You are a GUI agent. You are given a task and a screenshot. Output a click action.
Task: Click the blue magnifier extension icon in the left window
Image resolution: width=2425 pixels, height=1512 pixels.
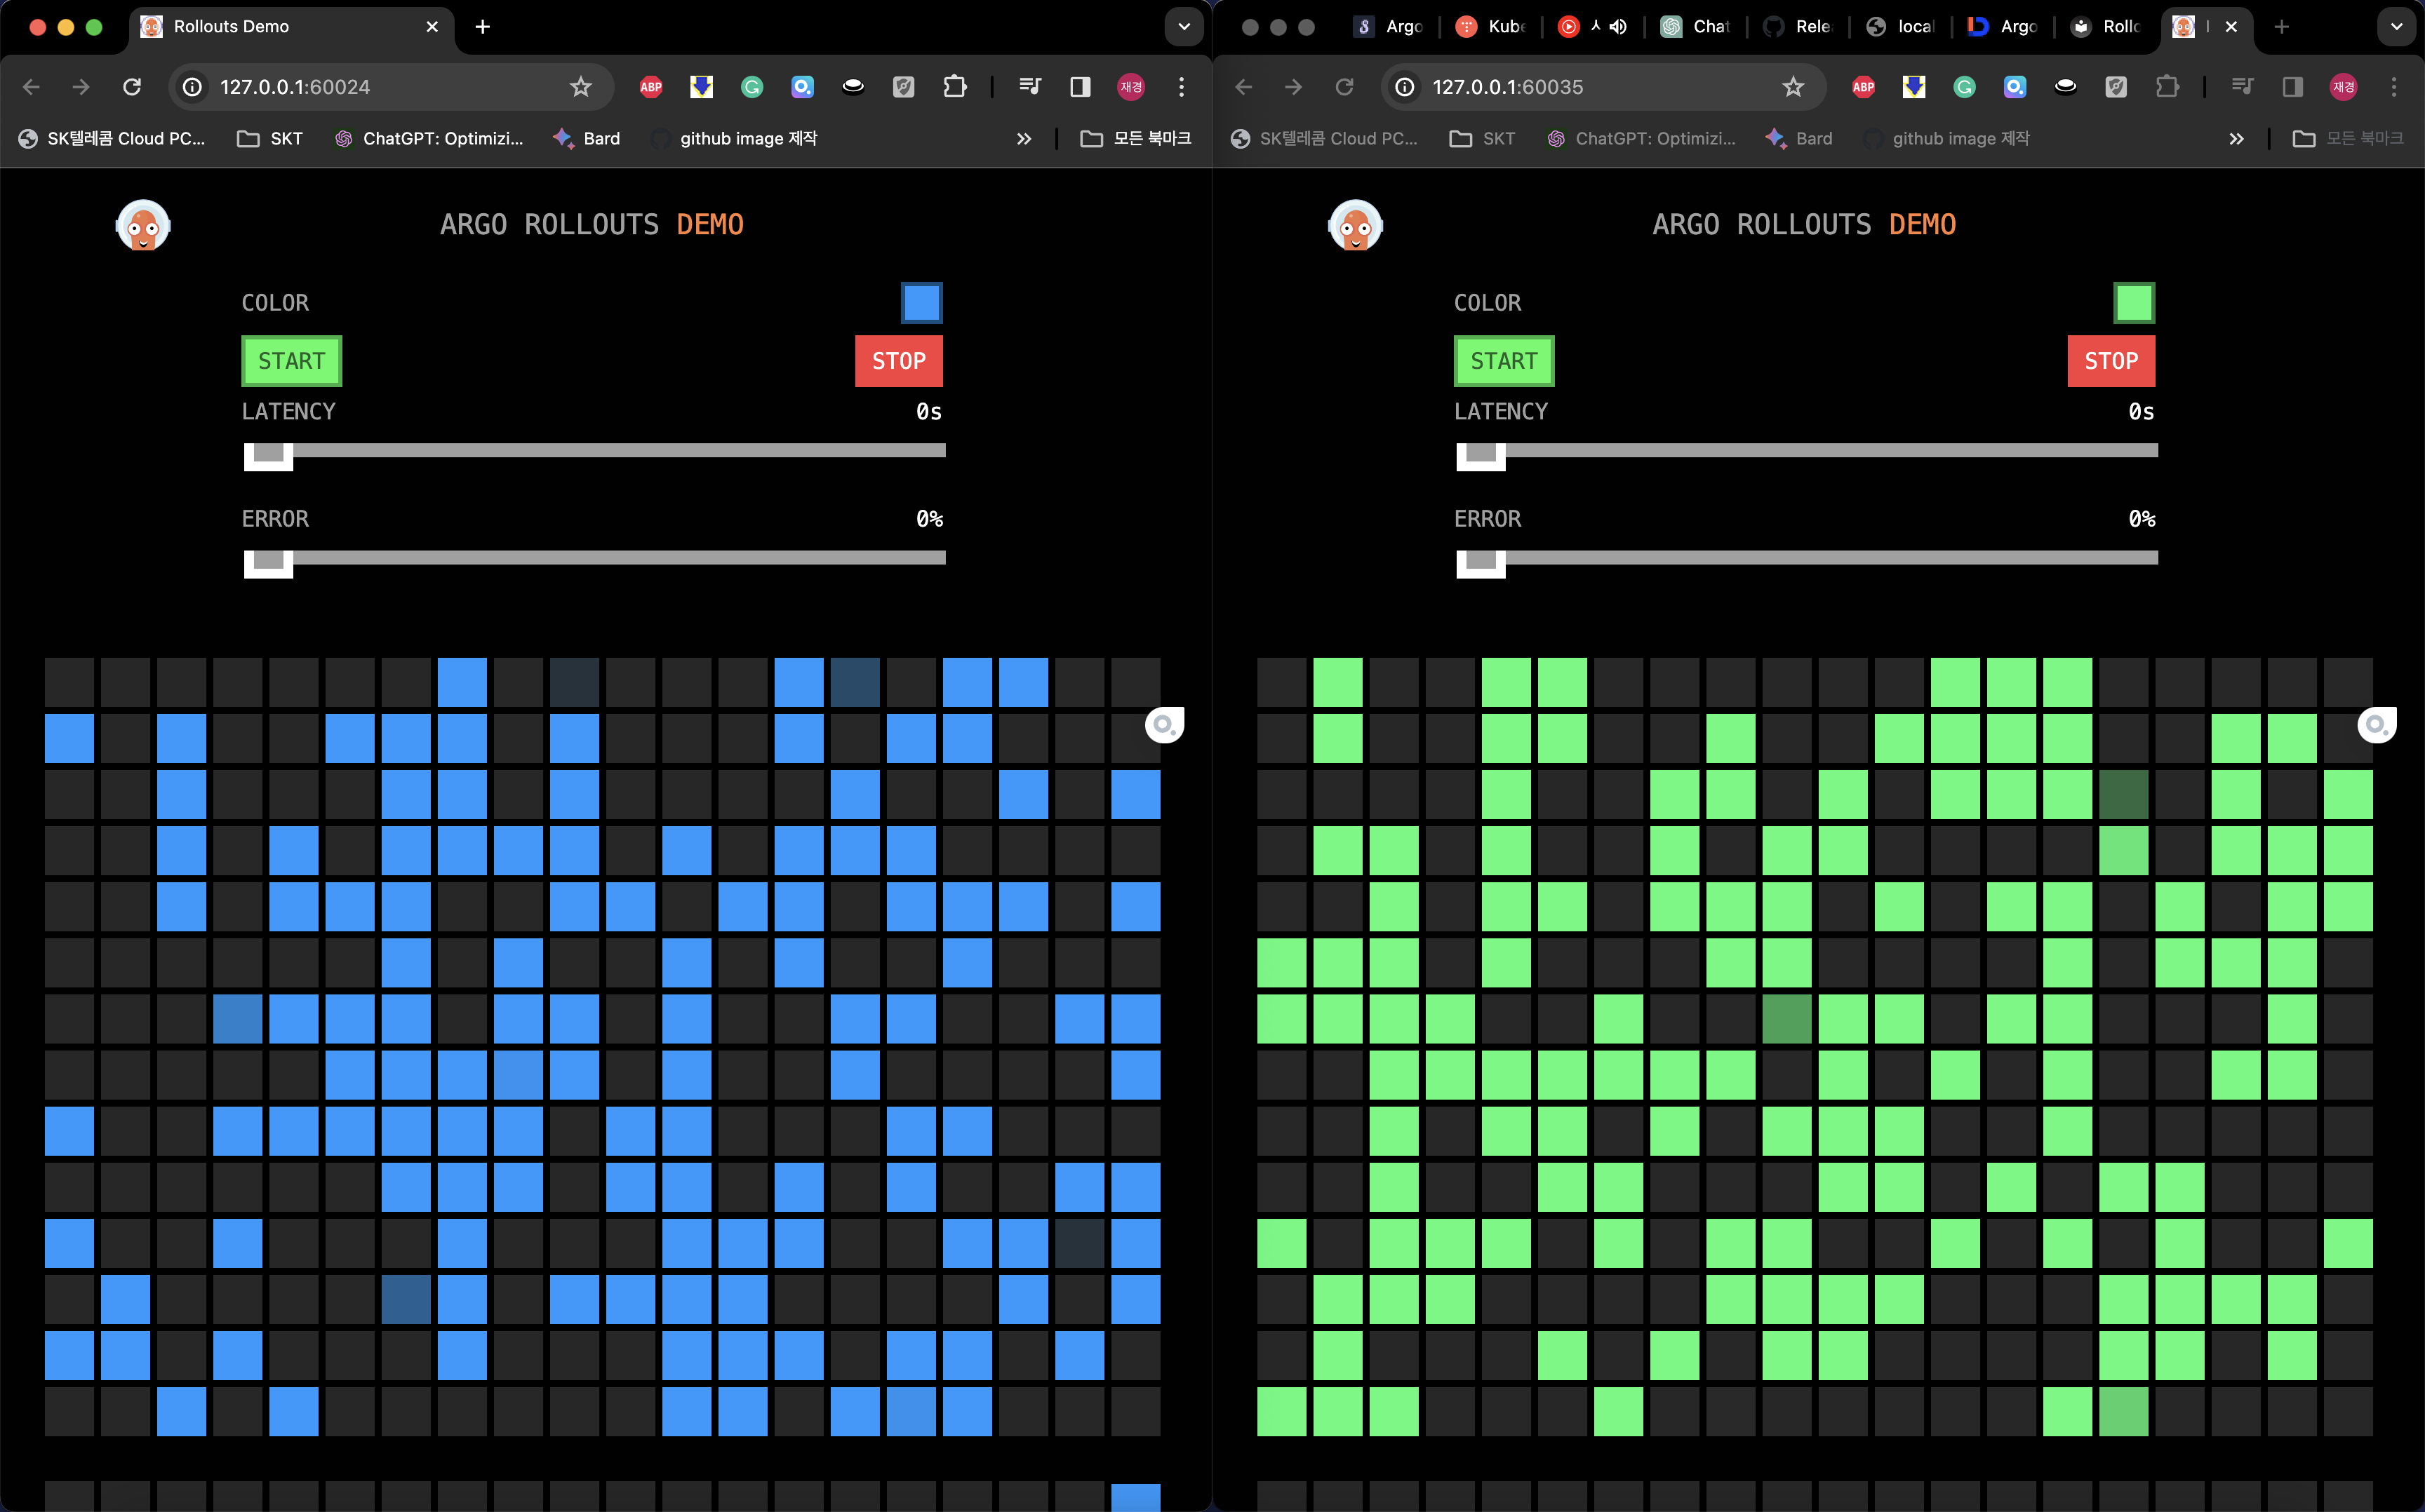point(802,87)
